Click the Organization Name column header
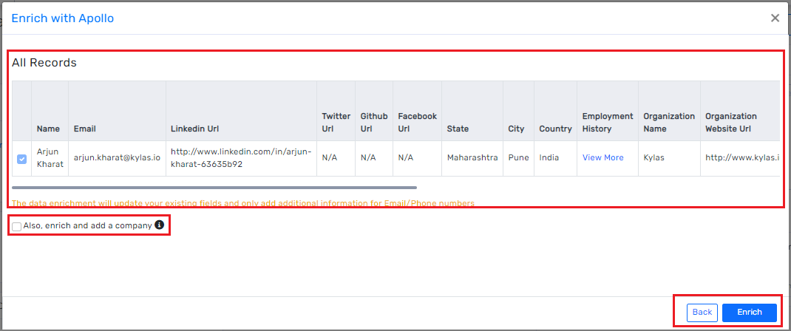The width and height of the screenshot is (791, 331). point(669,111)
